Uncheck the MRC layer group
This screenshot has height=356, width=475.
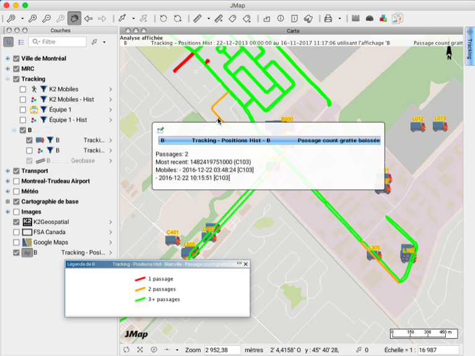point(16,69)
